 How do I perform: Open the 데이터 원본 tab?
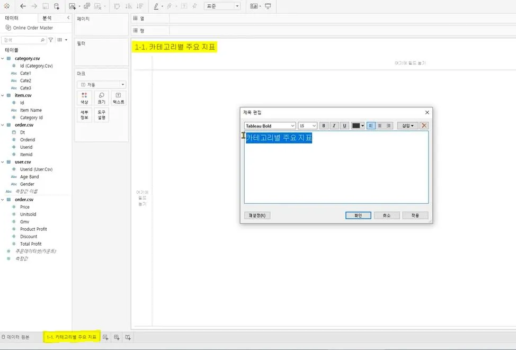tap(15, 337)
